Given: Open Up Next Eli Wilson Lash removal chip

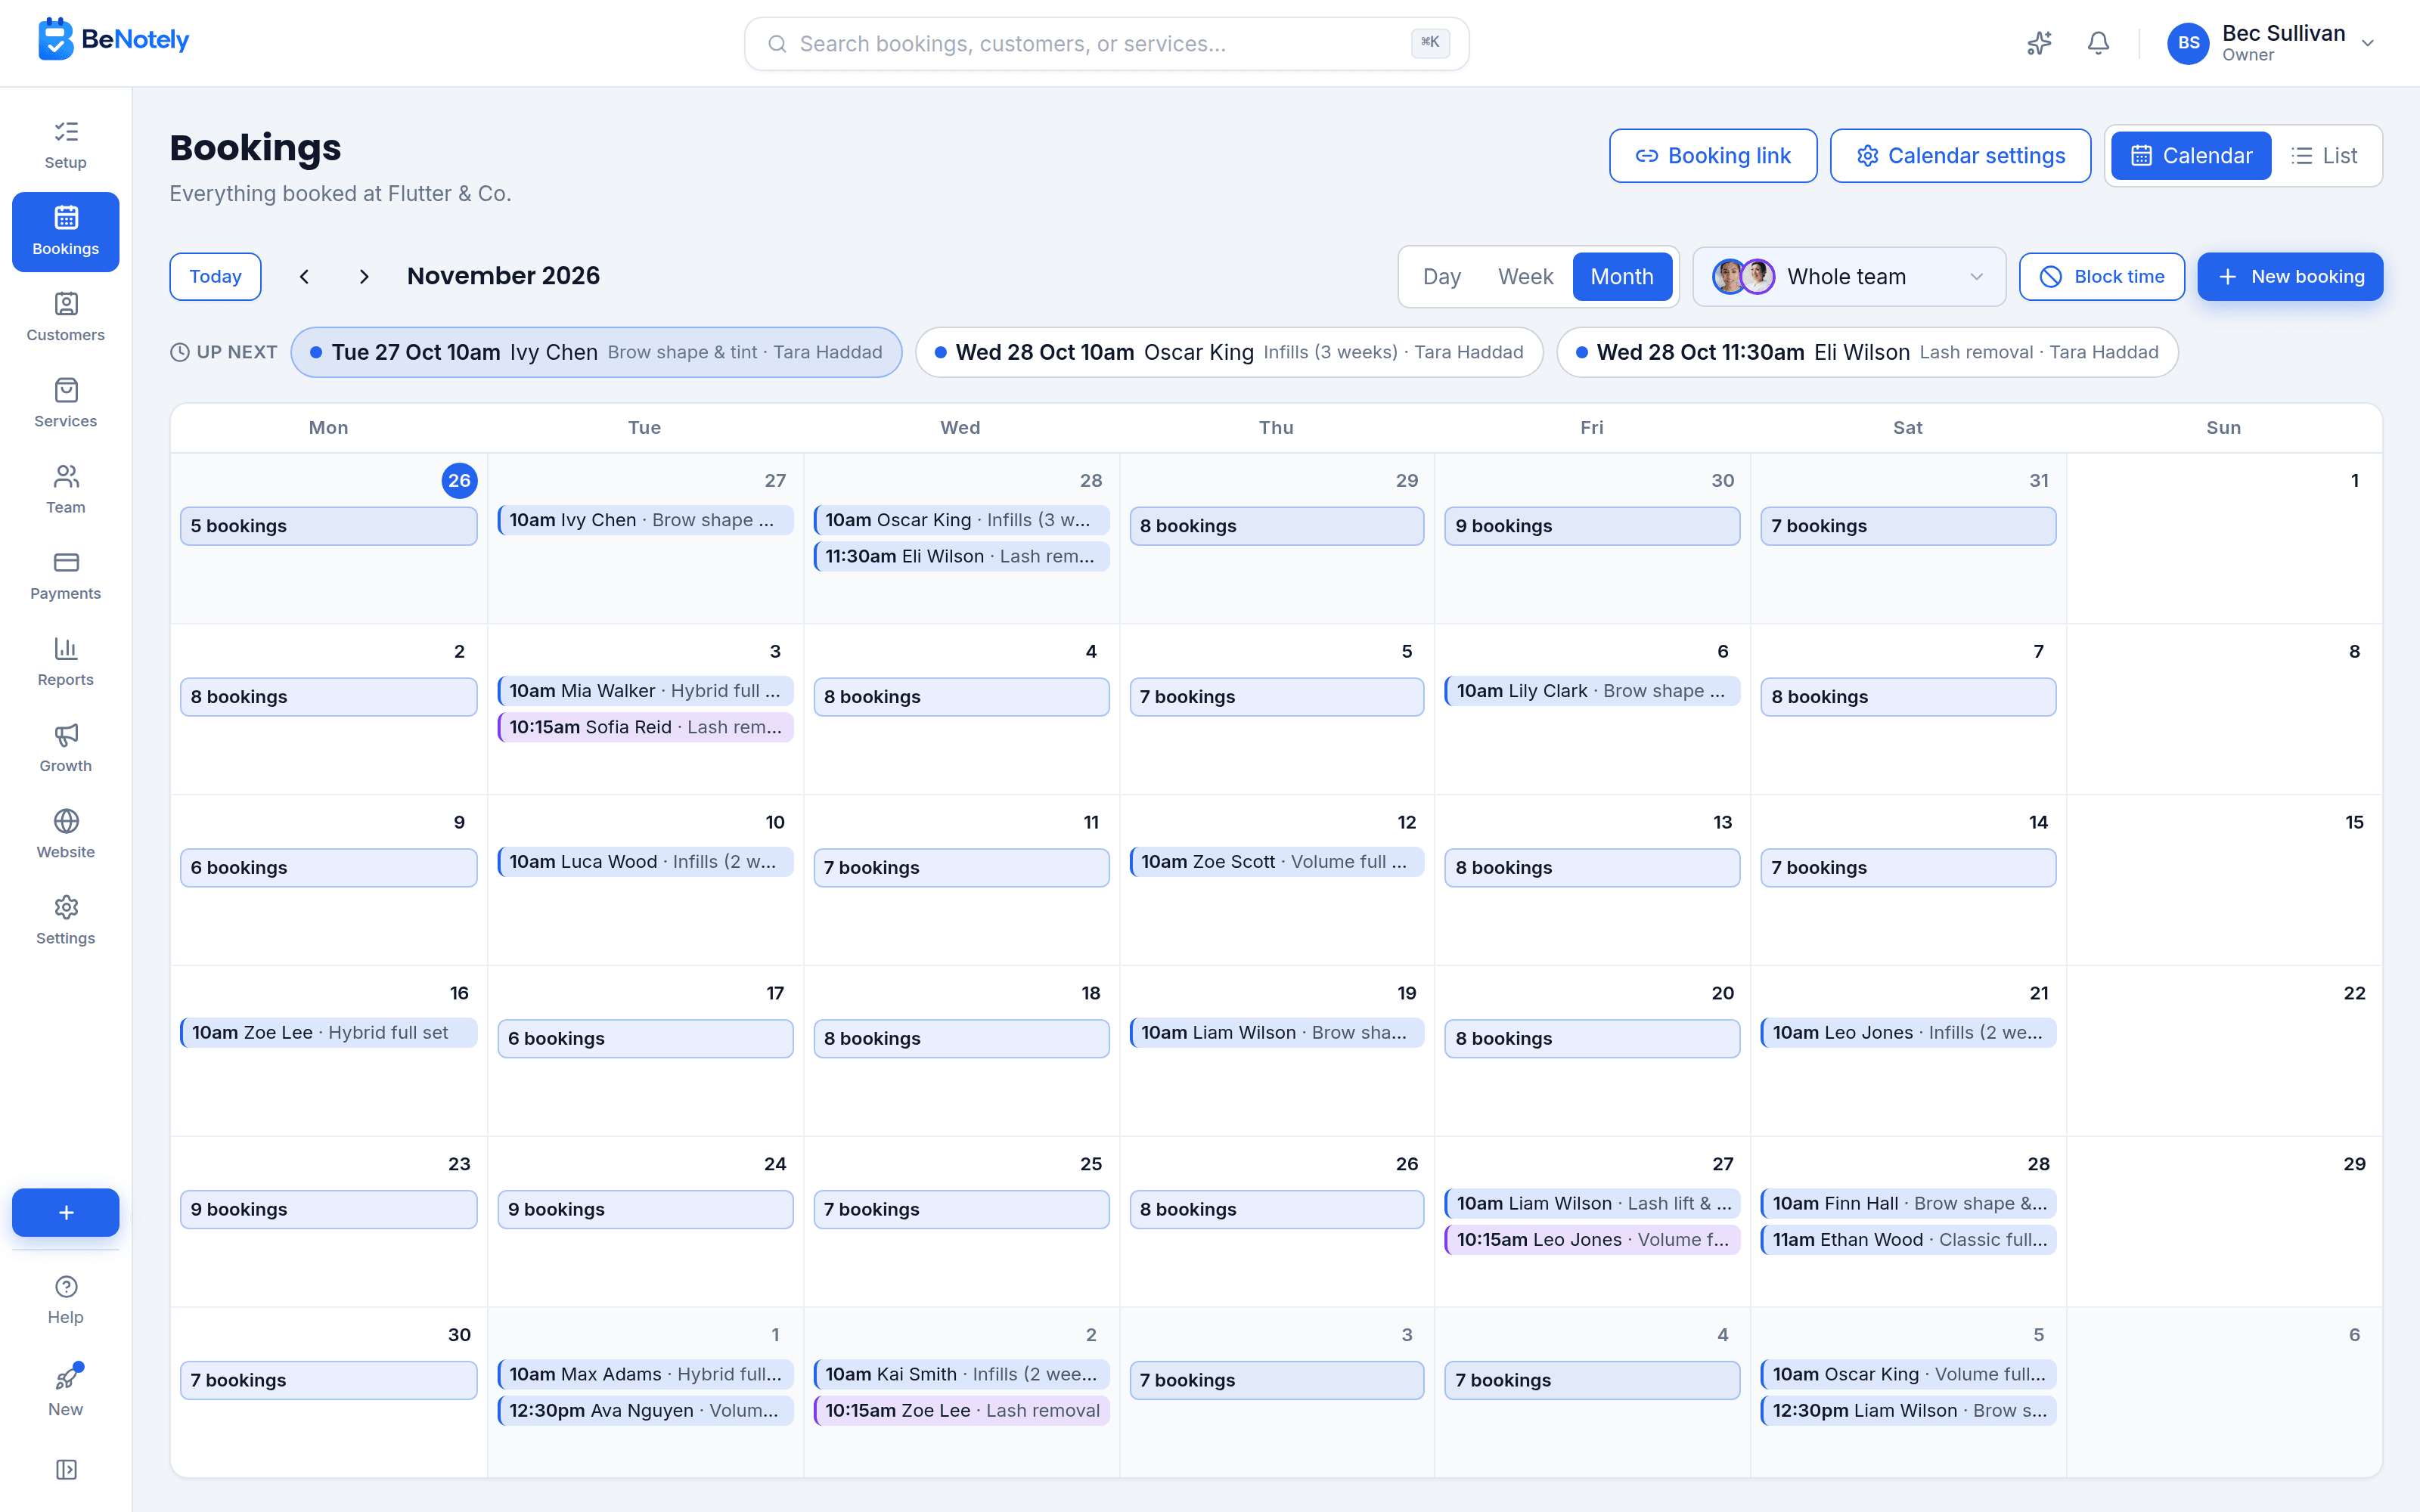Looking at the screenshot, I should click(x=1867, y=352).
